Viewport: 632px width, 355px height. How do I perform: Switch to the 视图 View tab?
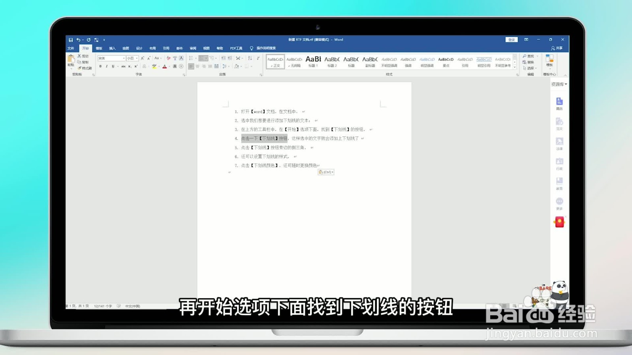click(206, 48)
